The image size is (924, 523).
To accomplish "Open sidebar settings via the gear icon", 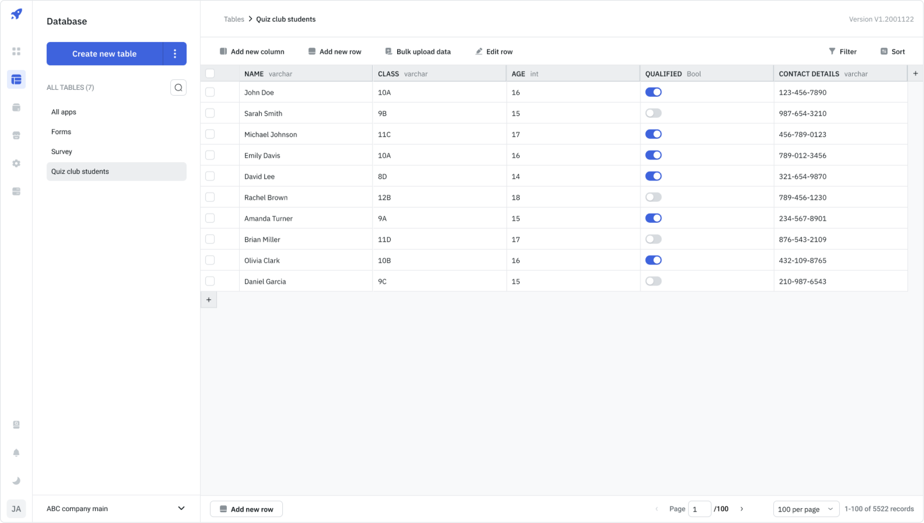I will click(x=16, y=163).
